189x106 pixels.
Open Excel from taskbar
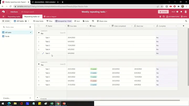[52, 104]
